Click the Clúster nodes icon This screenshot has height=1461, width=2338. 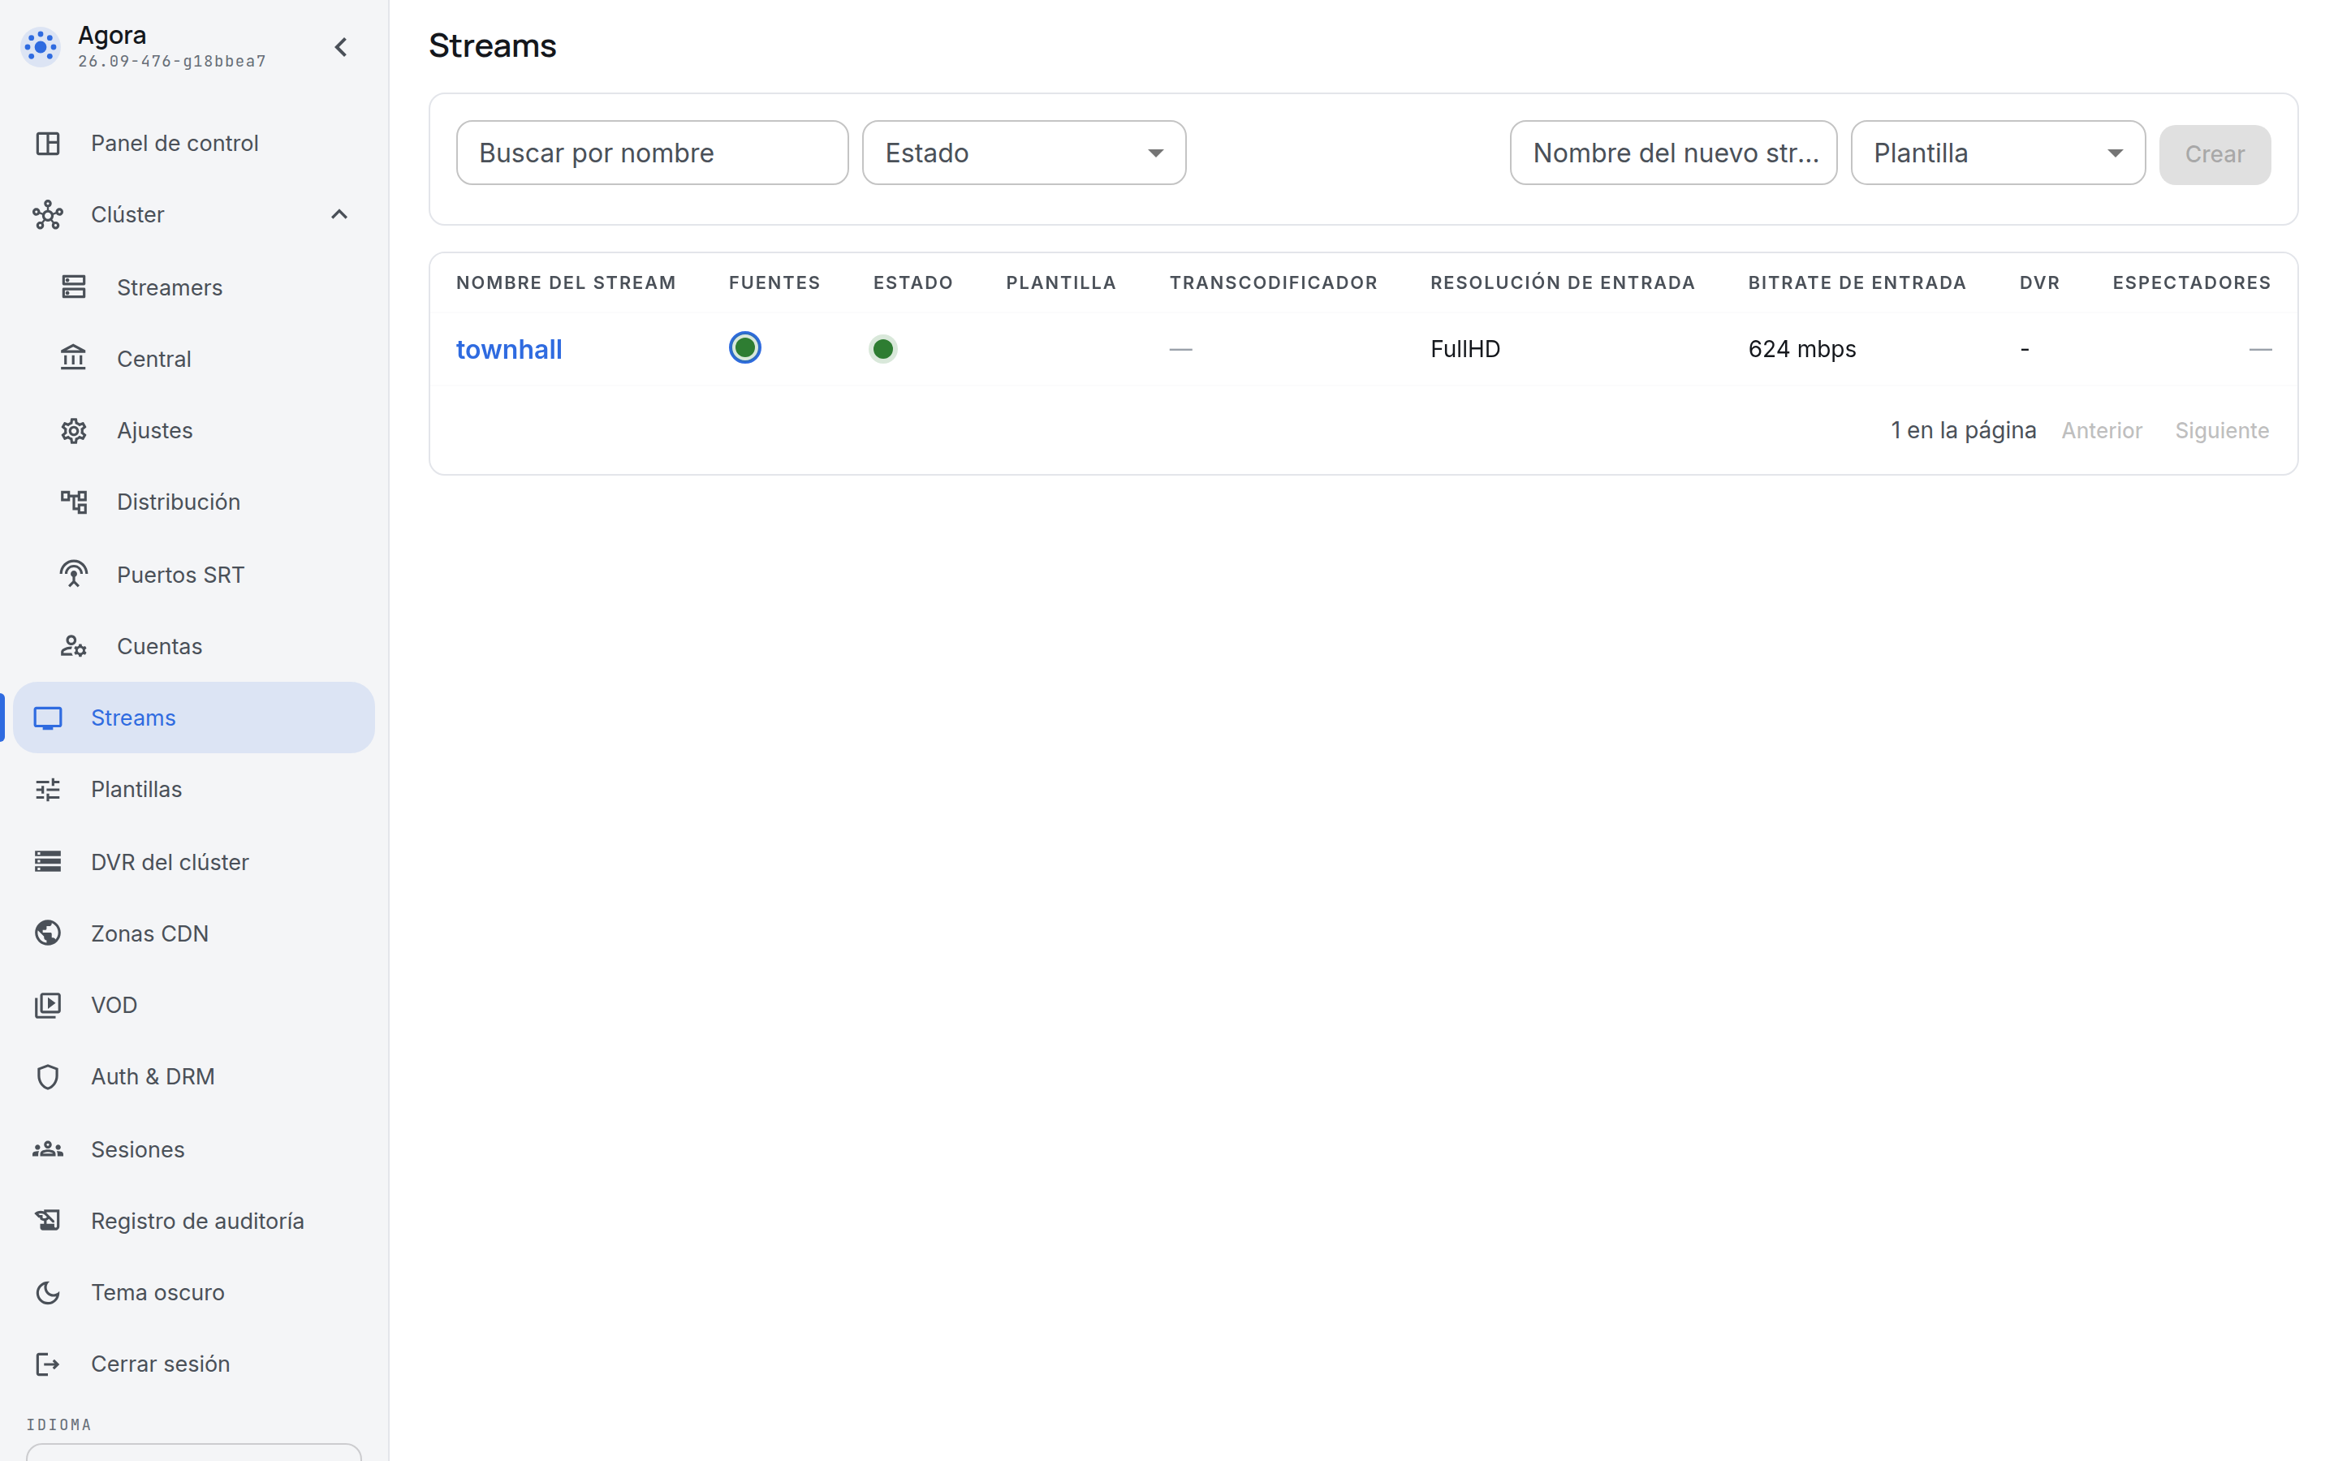(x=47, y=214)
